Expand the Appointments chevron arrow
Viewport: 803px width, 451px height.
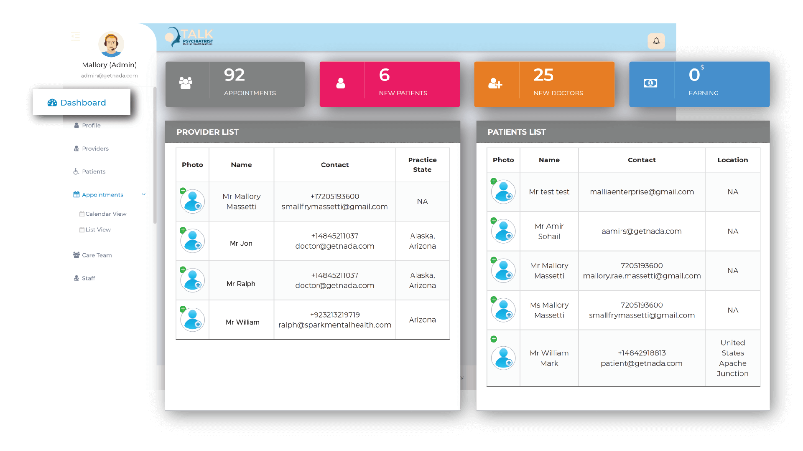[x=144, y=194]
